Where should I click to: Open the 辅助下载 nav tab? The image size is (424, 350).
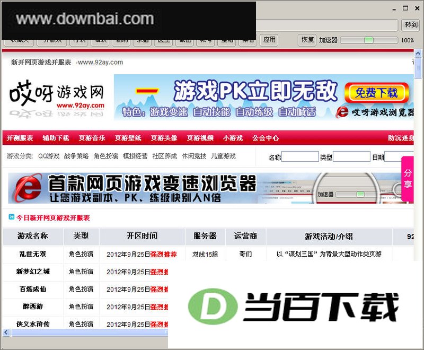pos(56,138)
